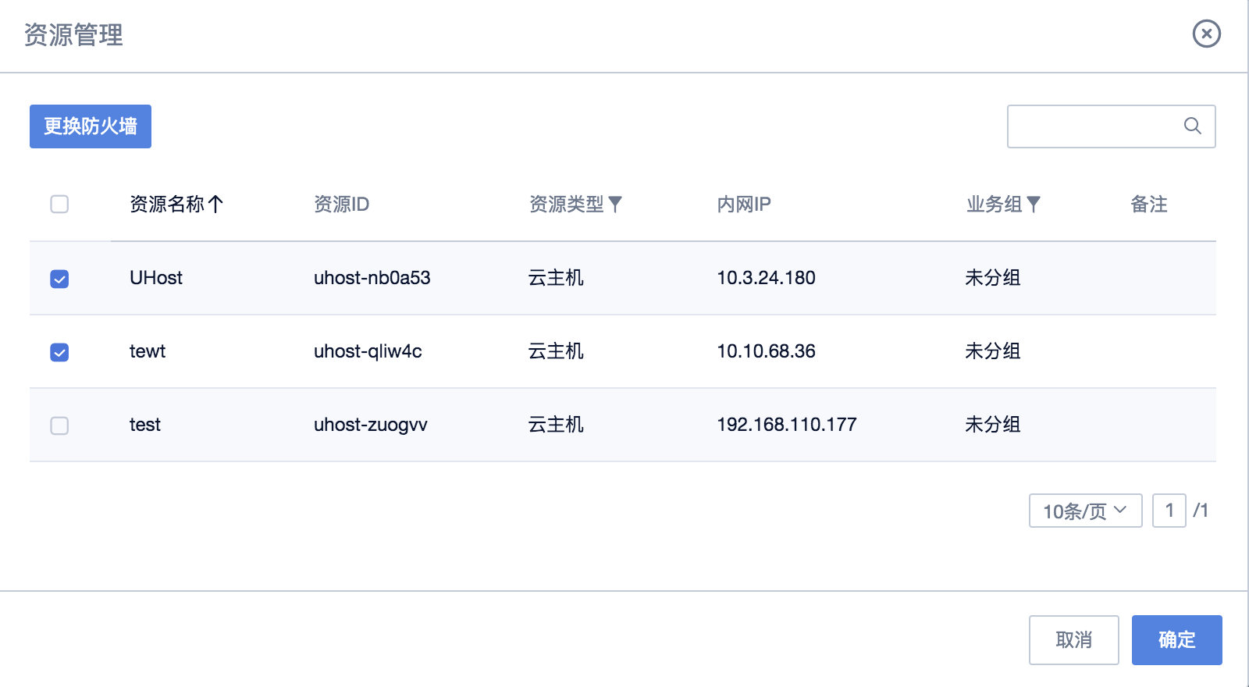Focus the search input field
Image resolution: width=1249 pixels, height=687 pixels.
click(x=1093, y=126)
